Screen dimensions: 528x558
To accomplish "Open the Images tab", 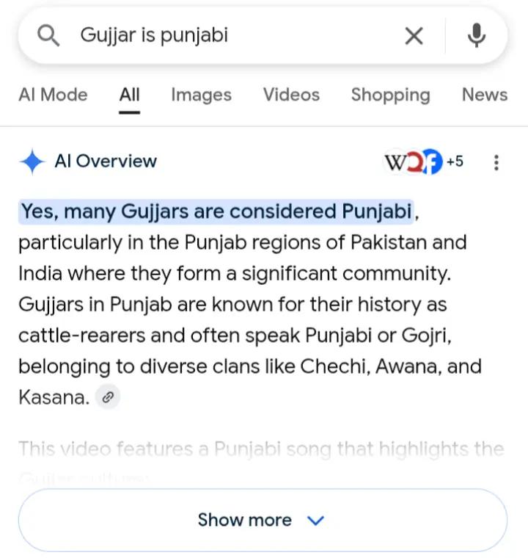I will click(x=201, y=95).
